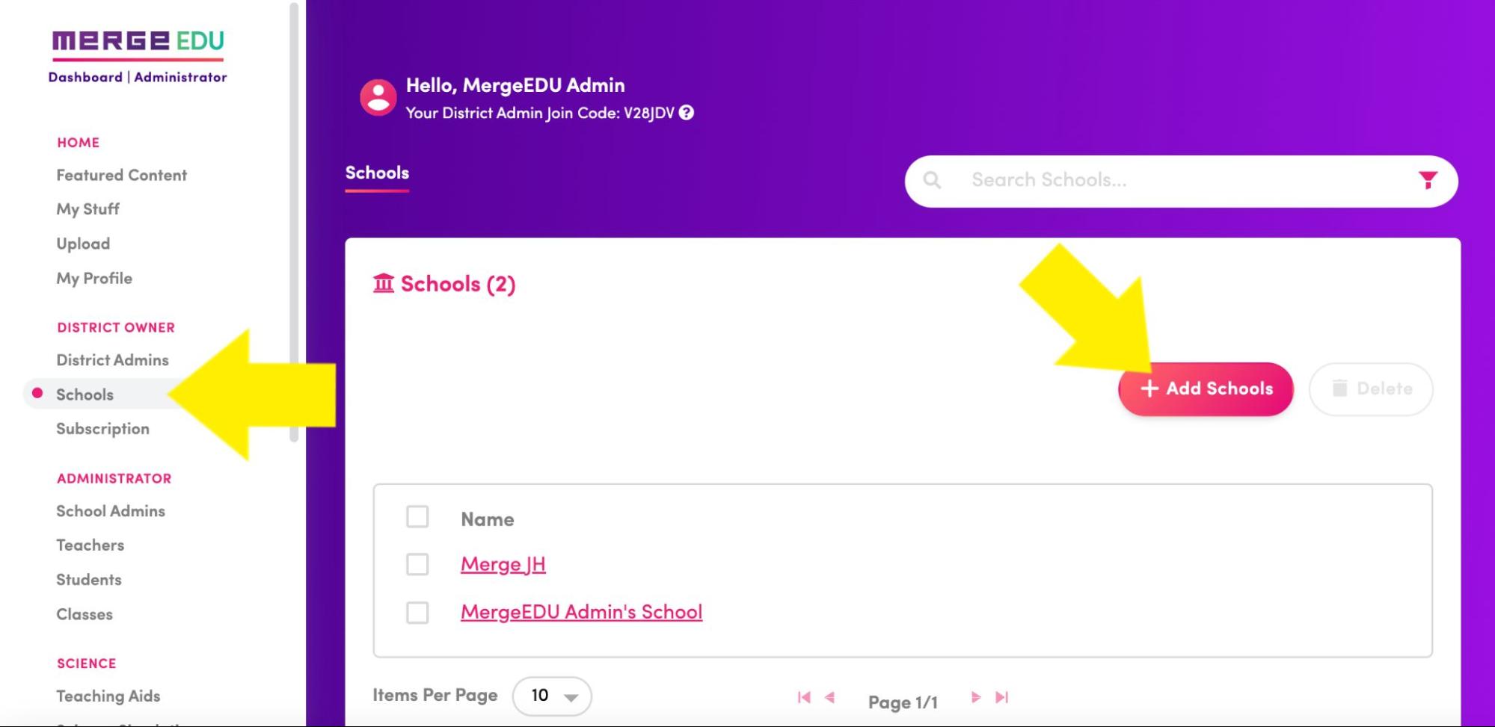Click the Hello, MergeEDU Admin greeting
This screenshot has width=1495, height=727.
pos(515,85)
